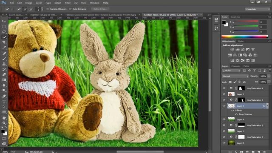Open the Layer menu
The height and width of the screenshot is (153, 272).
pyautogui.click(x=39, y=3)
